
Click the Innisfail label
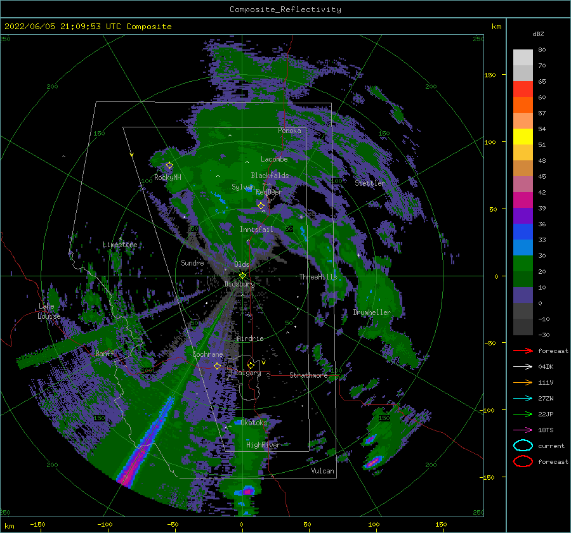pos(256,229)
